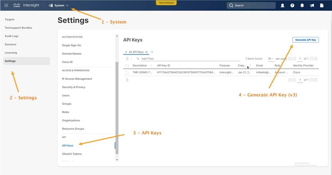Go to last page in top pagination

pyautogui.click(x=316, y=59)
